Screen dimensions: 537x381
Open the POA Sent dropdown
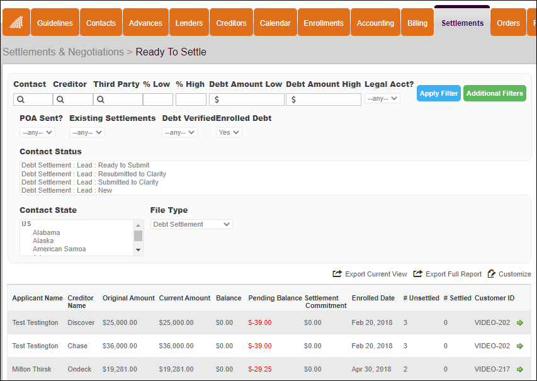click(38, 132)
